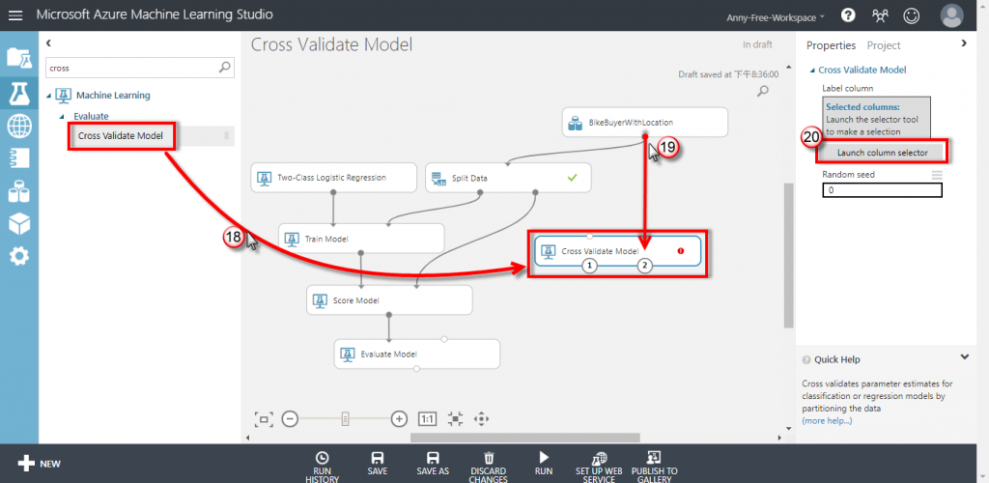Click Save As in bottom toolbar

coord(433,464)
